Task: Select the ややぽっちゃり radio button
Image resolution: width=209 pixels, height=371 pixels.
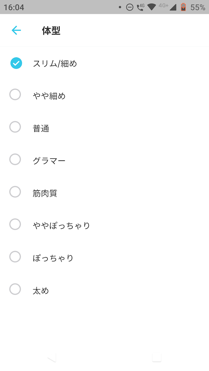Action: pyautogui.click(x=15, y=224)
